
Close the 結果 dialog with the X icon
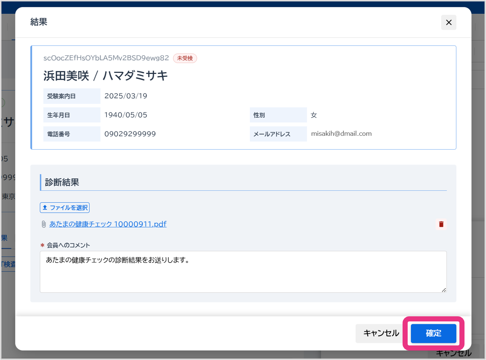coord(448,23)
